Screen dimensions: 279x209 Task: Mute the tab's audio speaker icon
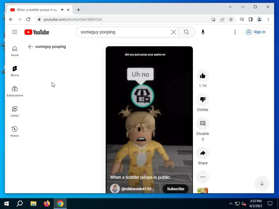click(62, 10)
